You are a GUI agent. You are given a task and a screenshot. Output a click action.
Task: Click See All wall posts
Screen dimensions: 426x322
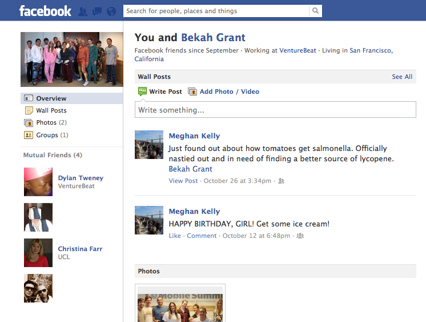[402, 77]
